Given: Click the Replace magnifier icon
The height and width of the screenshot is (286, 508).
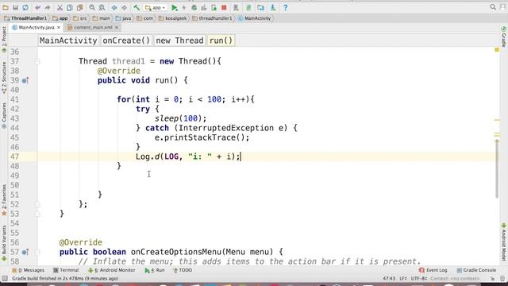Looking at the screenshot, I should point(102,7).
